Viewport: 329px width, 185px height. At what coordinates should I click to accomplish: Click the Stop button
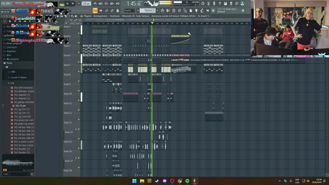(73, 4)
